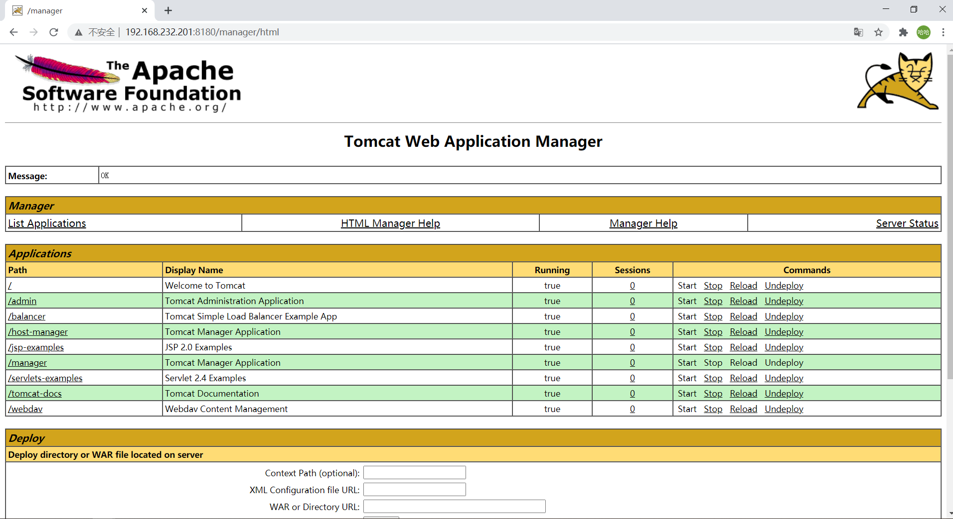This screenshot has width=953, height=519.
Task: Bookmark this page with the star icon
Action: pos(878,32)
